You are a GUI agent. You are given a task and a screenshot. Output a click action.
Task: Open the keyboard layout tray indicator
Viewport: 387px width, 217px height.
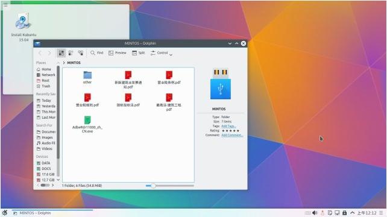[x=307, y=213]
